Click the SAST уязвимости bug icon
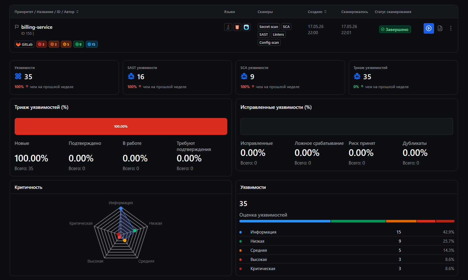Screen dimensions: 468x280 click(x=131, y=76)
